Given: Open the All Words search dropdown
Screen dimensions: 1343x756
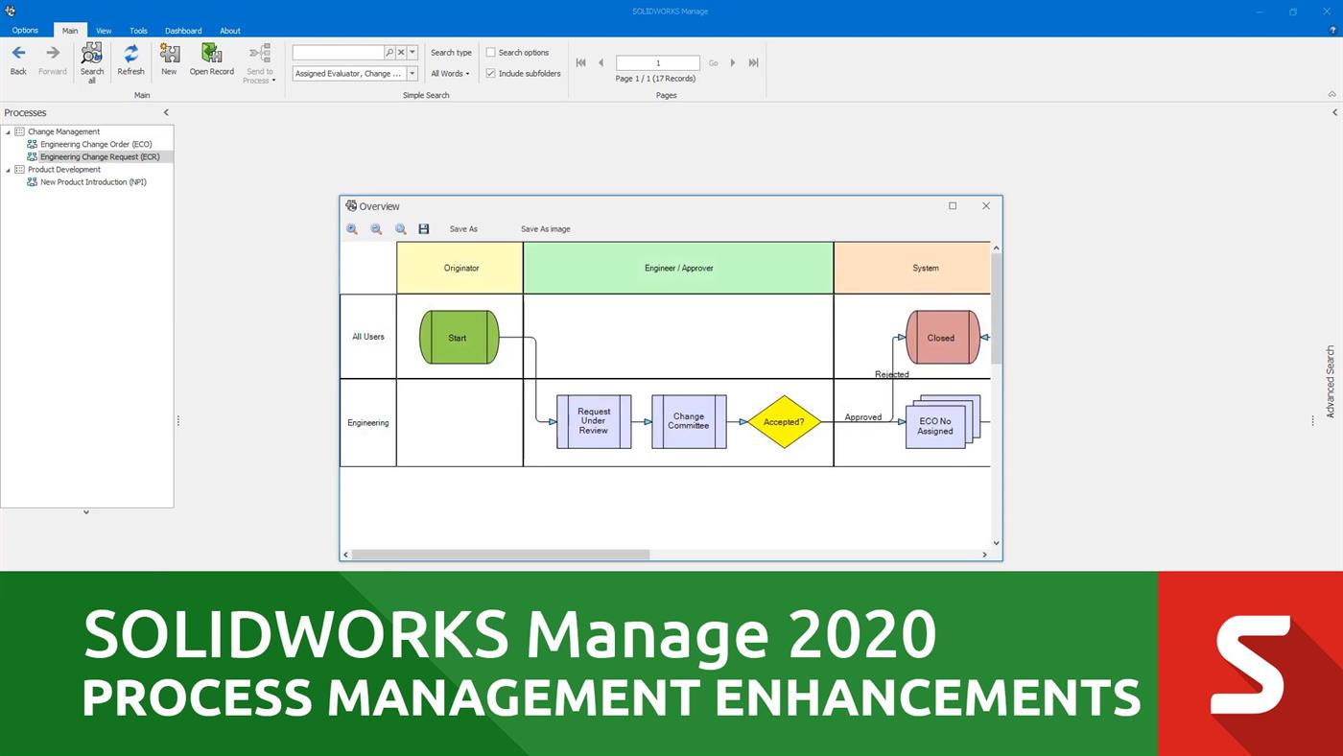Looking at the screenshot, I should pyautogui.click(x=449, y=73).
